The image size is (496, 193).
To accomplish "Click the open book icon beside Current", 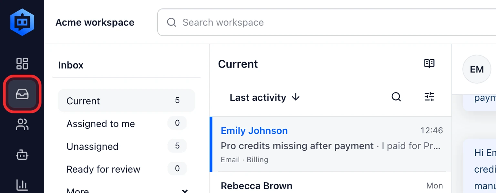I will [x=429, y=63].
